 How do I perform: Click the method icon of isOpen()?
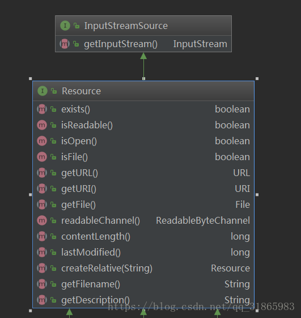[x=42, y=141]
